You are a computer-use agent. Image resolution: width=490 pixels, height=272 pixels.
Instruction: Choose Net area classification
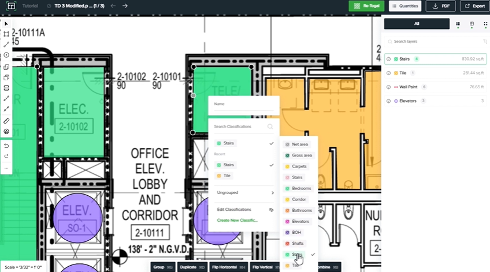point(297,144)
